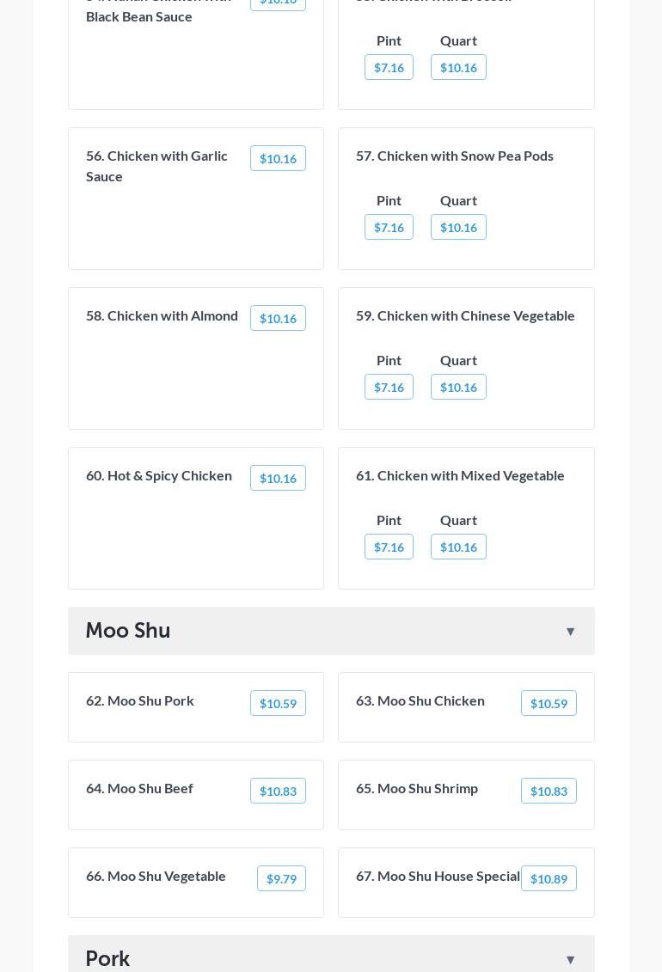Screen dimensions: 662x972
Task: Open the 60. Hot & Spicy Chicken item
Action: 159,475
